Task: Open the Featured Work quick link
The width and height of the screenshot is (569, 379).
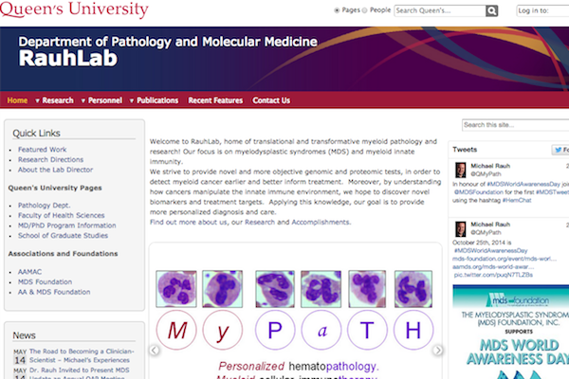Action: (42, 150)
